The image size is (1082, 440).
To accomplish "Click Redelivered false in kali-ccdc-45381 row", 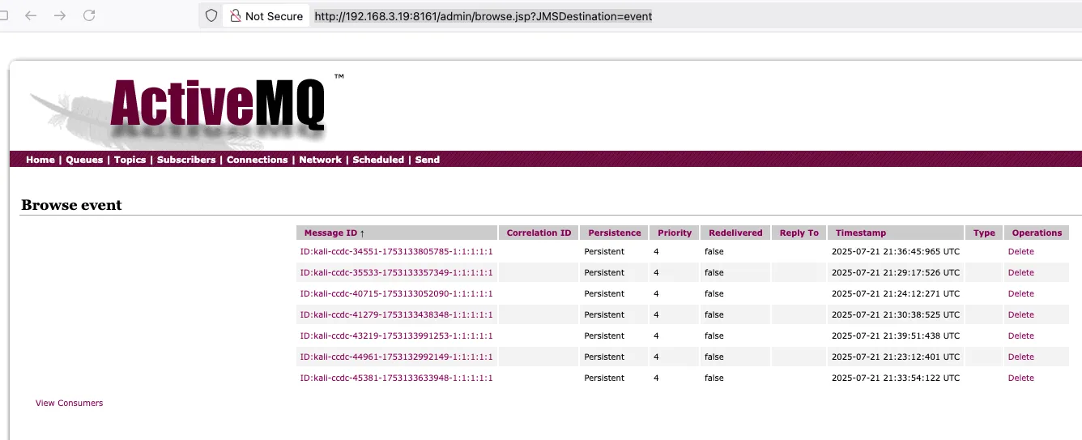I will (x=714, y=378).
